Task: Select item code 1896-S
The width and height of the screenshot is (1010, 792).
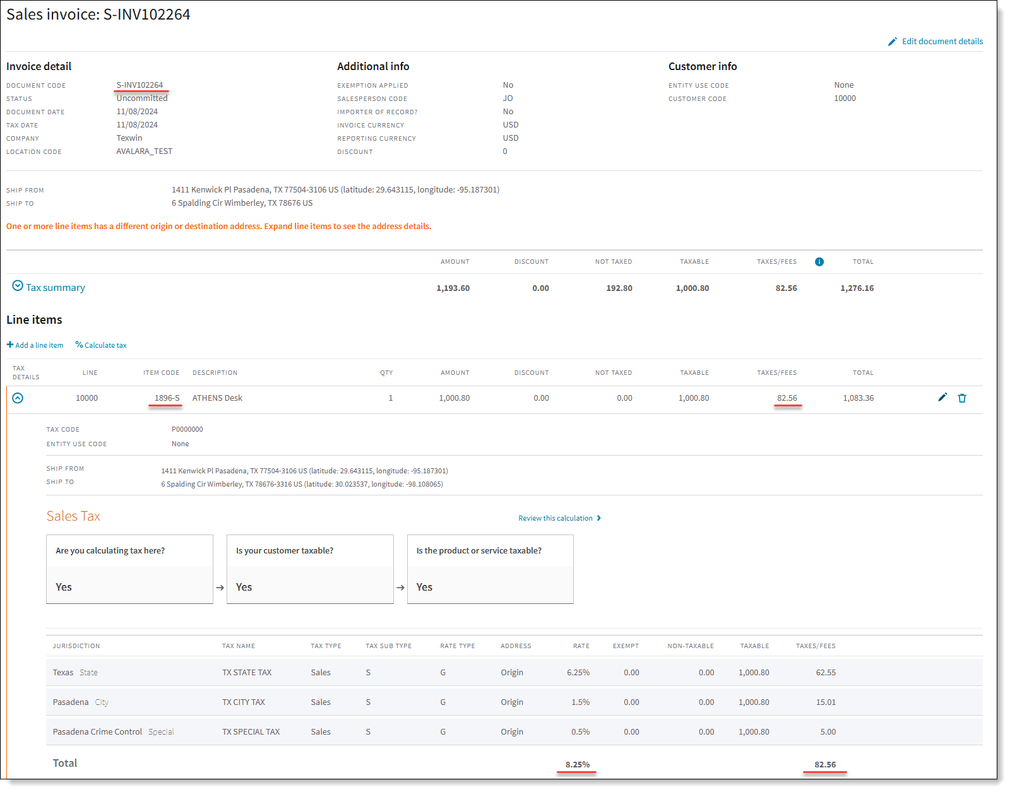Action: coord(167,398)
